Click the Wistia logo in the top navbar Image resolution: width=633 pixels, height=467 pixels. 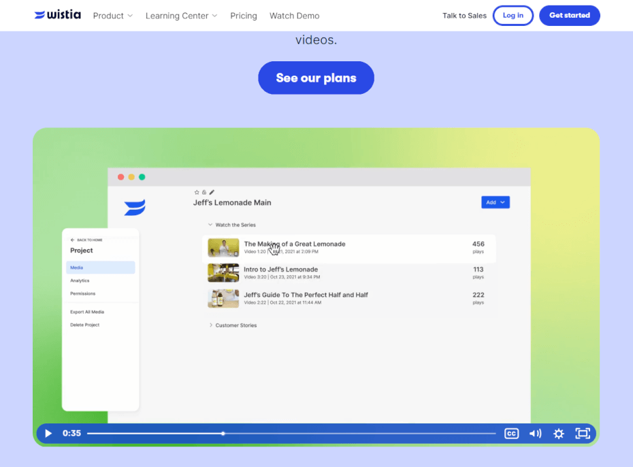click(57, 14)
